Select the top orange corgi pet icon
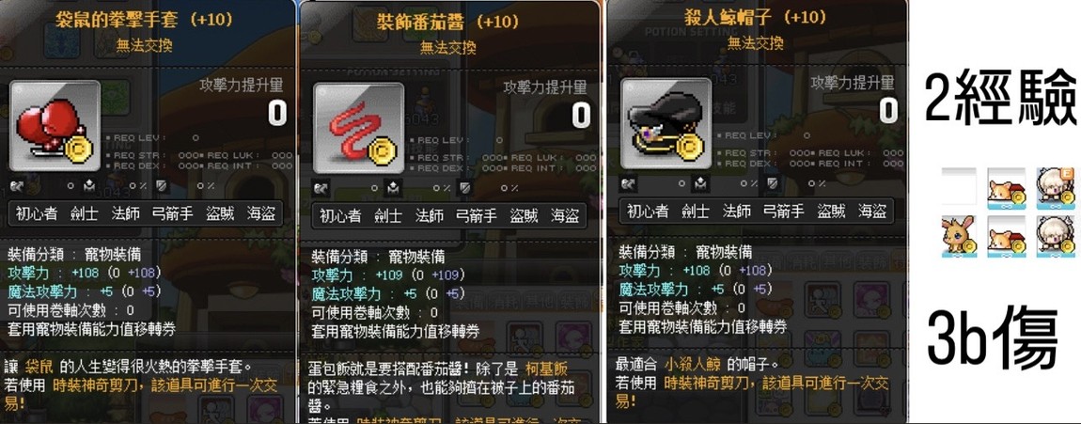The height and width of the screenshot is (424, 1081). [1007, 187]
